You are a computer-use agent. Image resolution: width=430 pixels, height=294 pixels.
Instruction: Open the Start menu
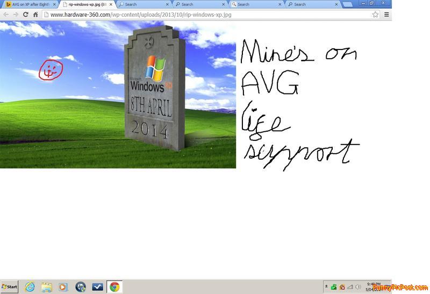(x=9, y=287)
